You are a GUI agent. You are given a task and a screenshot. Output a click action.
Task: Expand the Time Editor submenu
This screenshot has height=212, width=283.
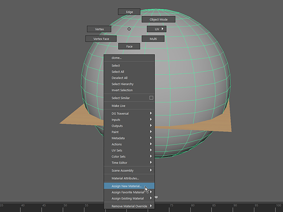tap(129, 163)
